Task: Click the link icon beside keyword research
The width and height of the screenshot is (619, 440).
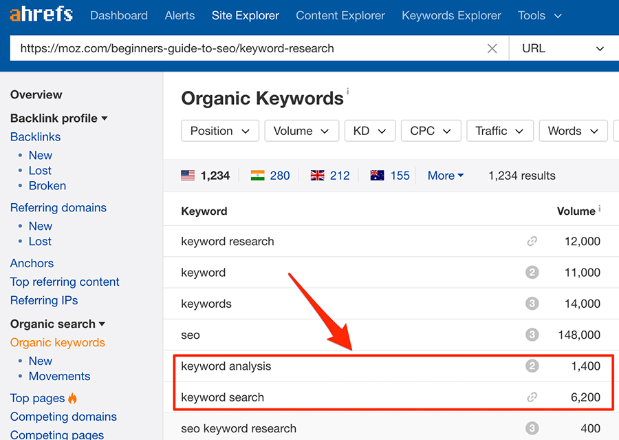Action: tap(532, 242)
